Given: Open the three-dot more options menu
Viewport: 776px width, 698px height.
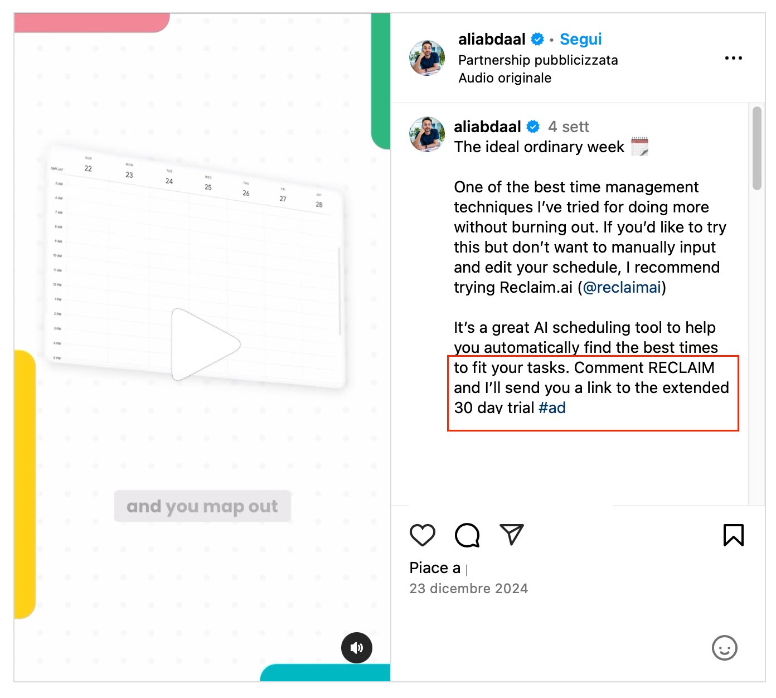Looking at the screenshot, I should point(733,58).
